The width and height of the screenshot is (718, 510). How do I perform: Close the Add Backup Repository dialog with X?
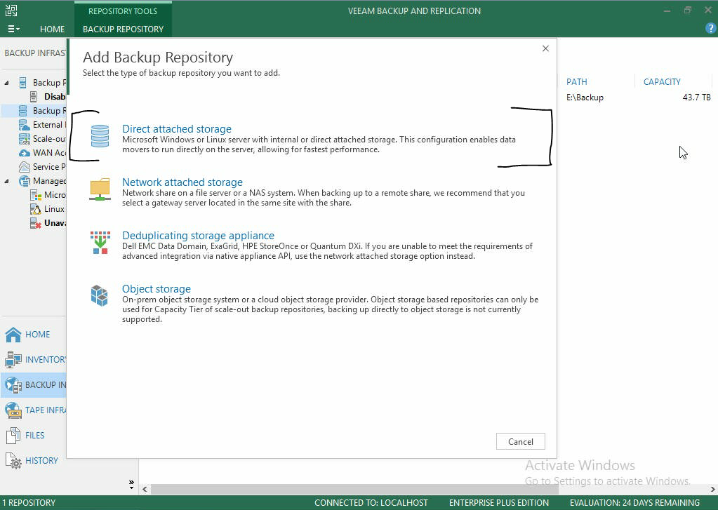(x=545, y=48)
